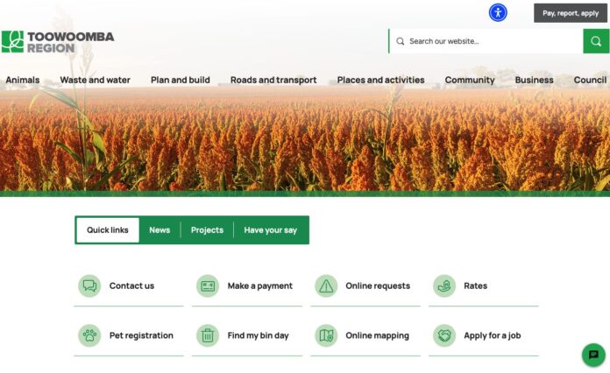This screenshot has width=610, height=373.
Task: Click the Toowoomba Region logo
Action: coord(58,41)
